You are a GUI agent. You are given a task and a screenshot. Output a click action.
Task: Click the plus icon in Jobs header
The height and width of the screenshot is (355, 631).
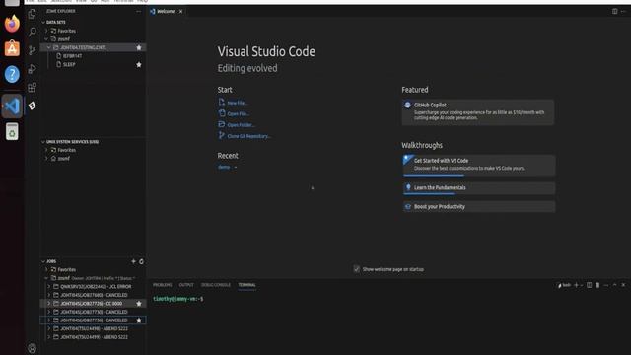(x=133, y=261)
